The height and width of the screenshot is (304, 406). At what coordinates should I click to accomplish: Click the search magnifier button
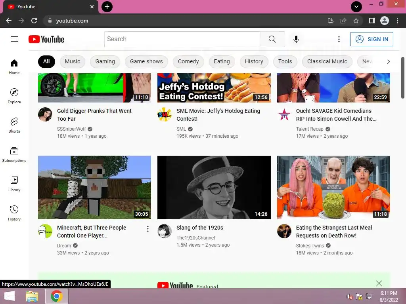tap(272, 39)
